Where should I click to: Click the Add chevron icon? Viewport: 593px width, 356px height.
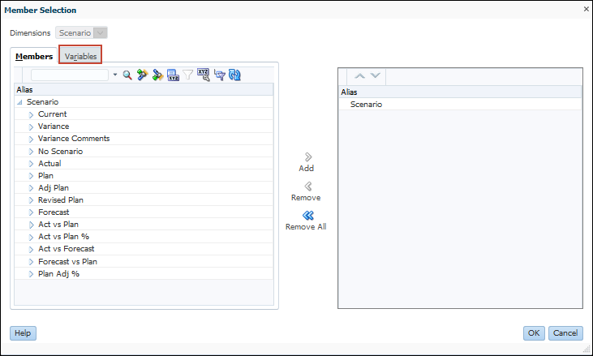pyautogui.click(x=308, y=157)
